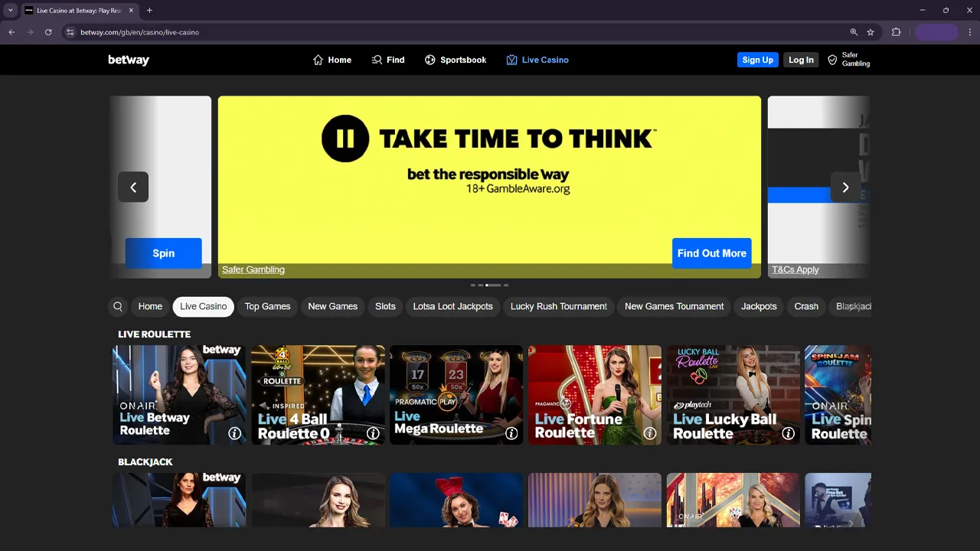Open browser extensions puzzle icon
The image size is (980, 551).
(896, 32)
